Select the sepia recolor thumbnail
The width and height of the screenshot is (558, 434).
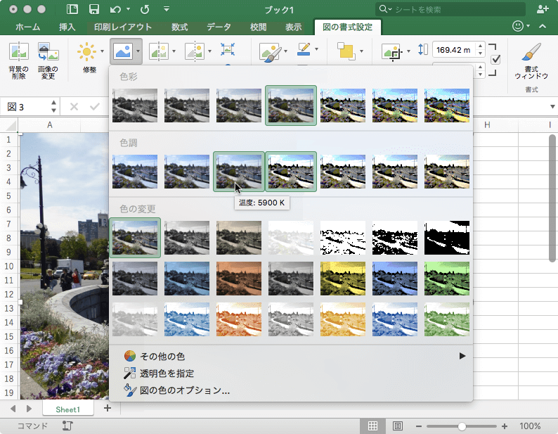click(239, 237)
